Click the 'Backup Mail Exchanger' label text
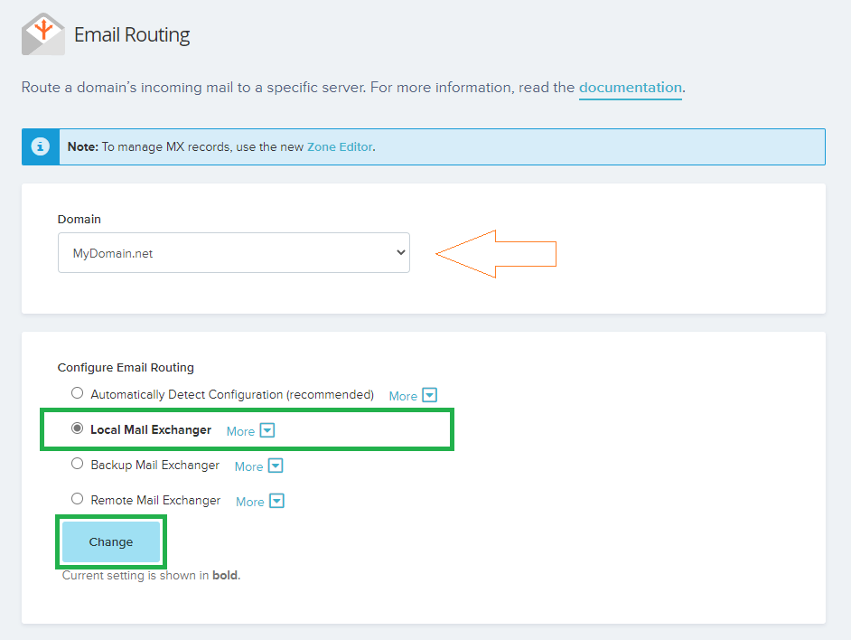This screenshot has height=640, width=851. [x=155, y=465]
